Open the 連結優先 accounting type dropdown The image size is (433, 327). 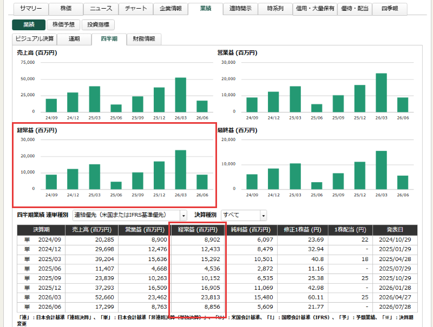click(x=130, y=215)
